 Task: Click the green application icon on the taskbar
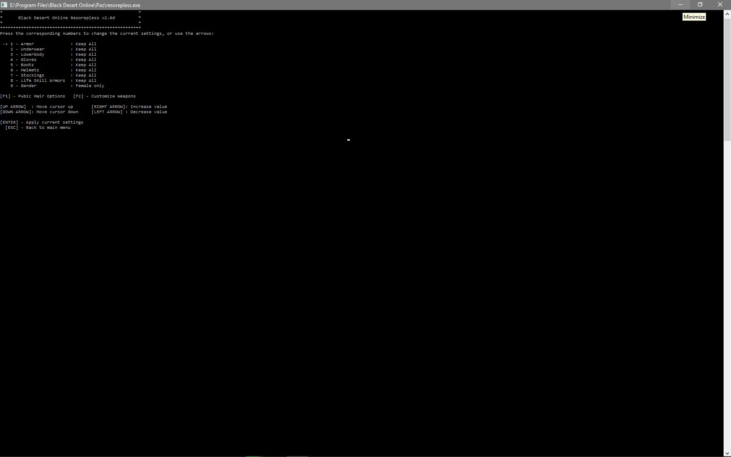252,456
